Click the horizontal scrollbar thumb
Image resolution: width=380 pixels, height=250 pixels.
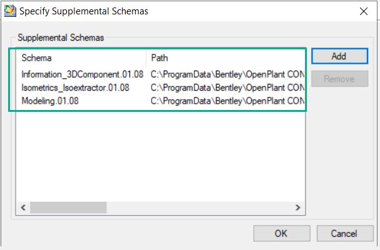tap(68, 207)
